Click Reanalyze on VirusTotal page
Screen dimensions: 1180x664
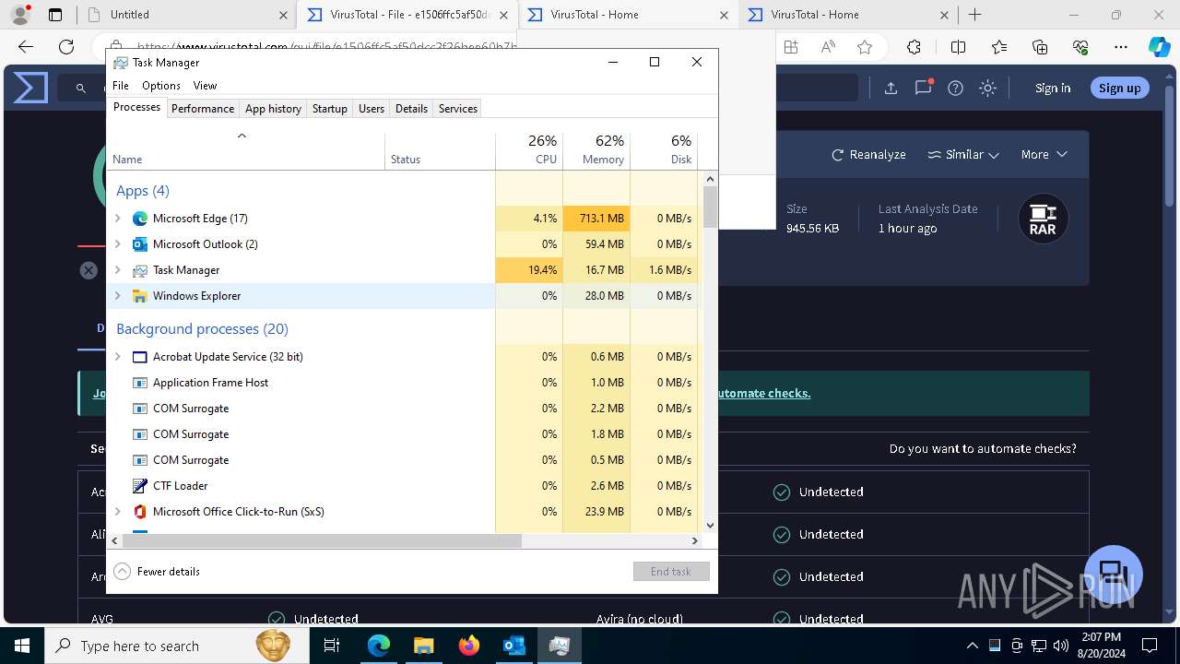pyautogui.click(x=868, y=155)
